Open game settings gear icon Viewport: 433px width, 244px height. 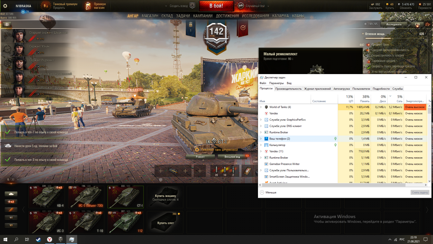5,6
